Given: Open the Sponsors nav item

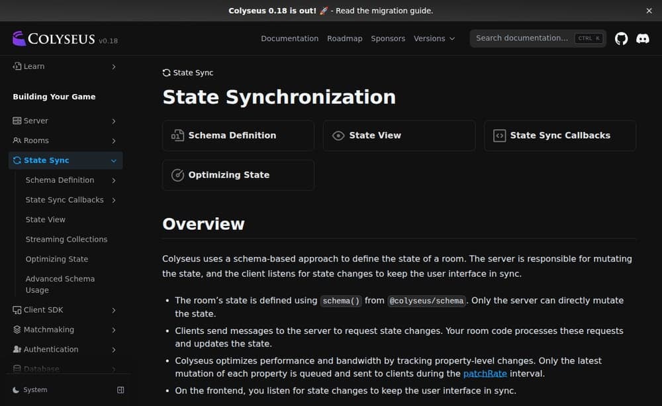Looking at the screenshot, I should pos(388,38).
